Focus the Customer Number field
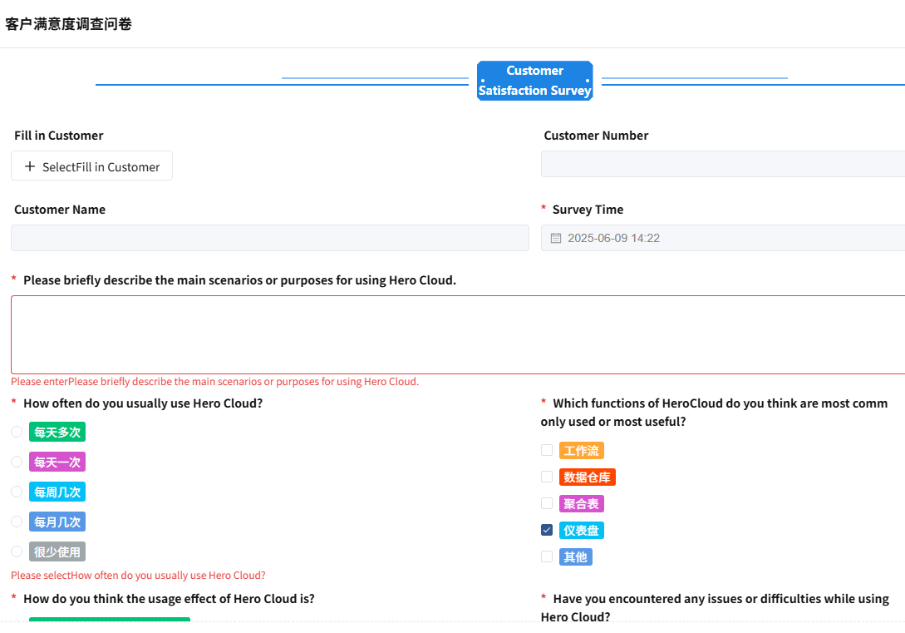 [721, 164]
